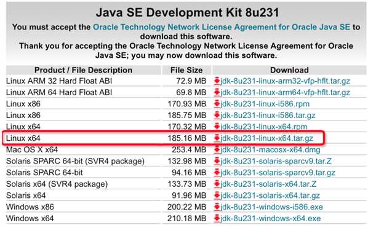Download the jdk-8u231-solaris-sparcv9.tar.gz link

pyautogui.click(x=278, y=173)
